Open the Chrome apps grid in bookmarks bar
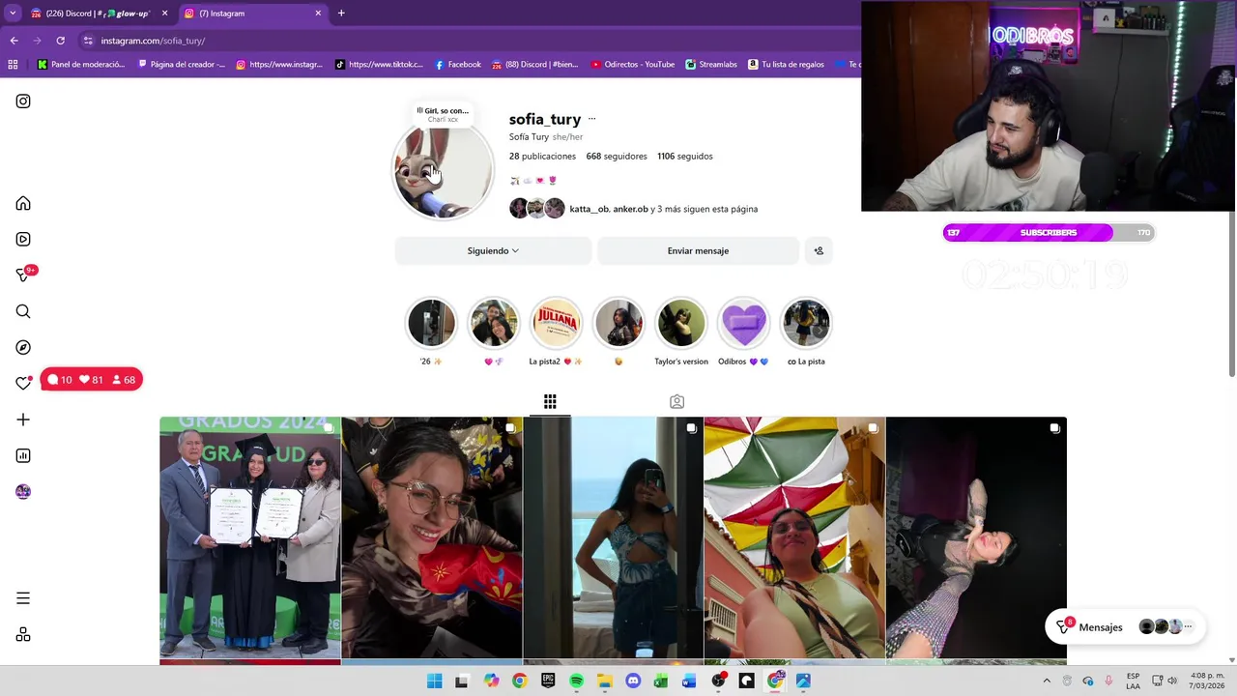The height and width of the screenshot is (696, 1237). point(13,65)
